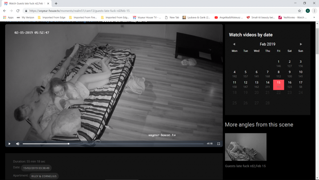The width and height of the screenshot is (319, 180).
Task: Click the browser reload button
Action: coord(18,11)
